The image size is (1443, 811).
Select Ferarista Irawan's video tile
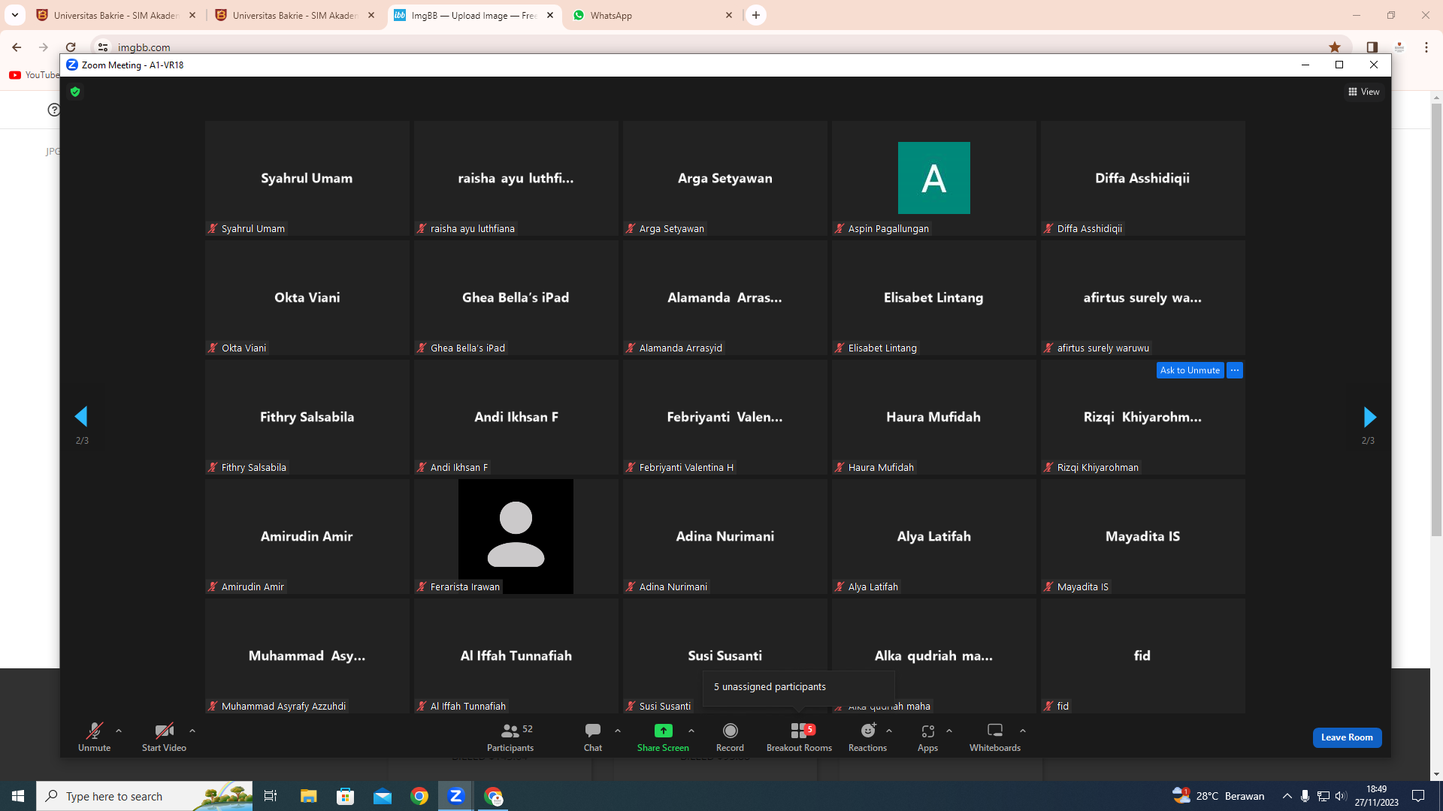pos(516,536)
